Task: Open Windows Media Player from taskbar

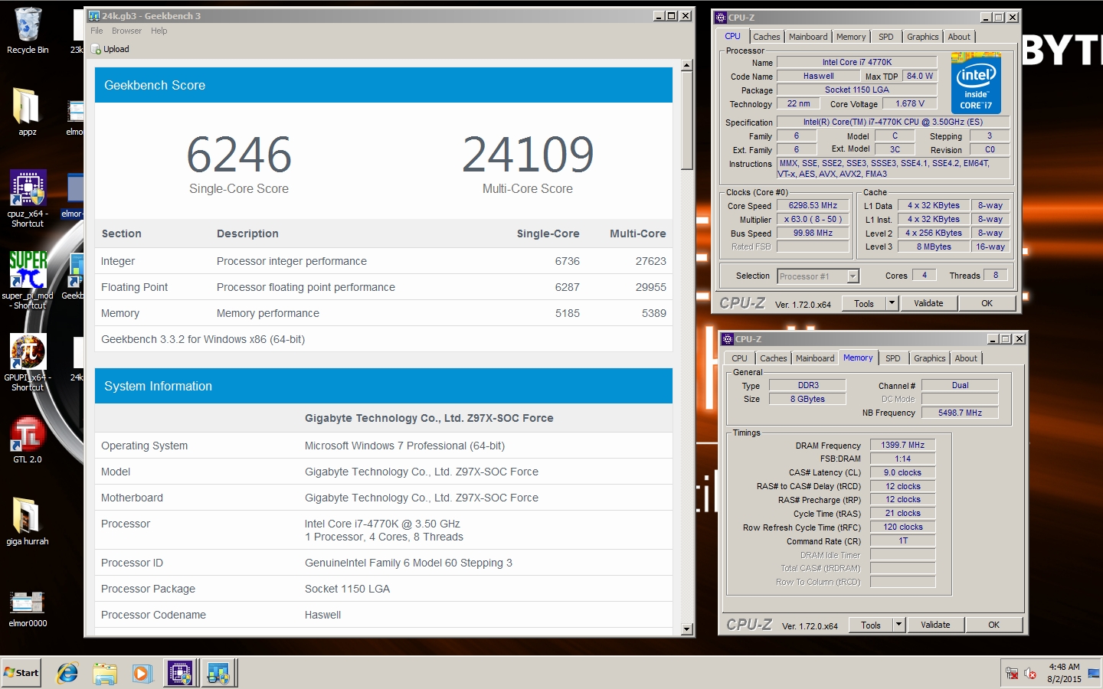Action: click(x=142, y=674)
